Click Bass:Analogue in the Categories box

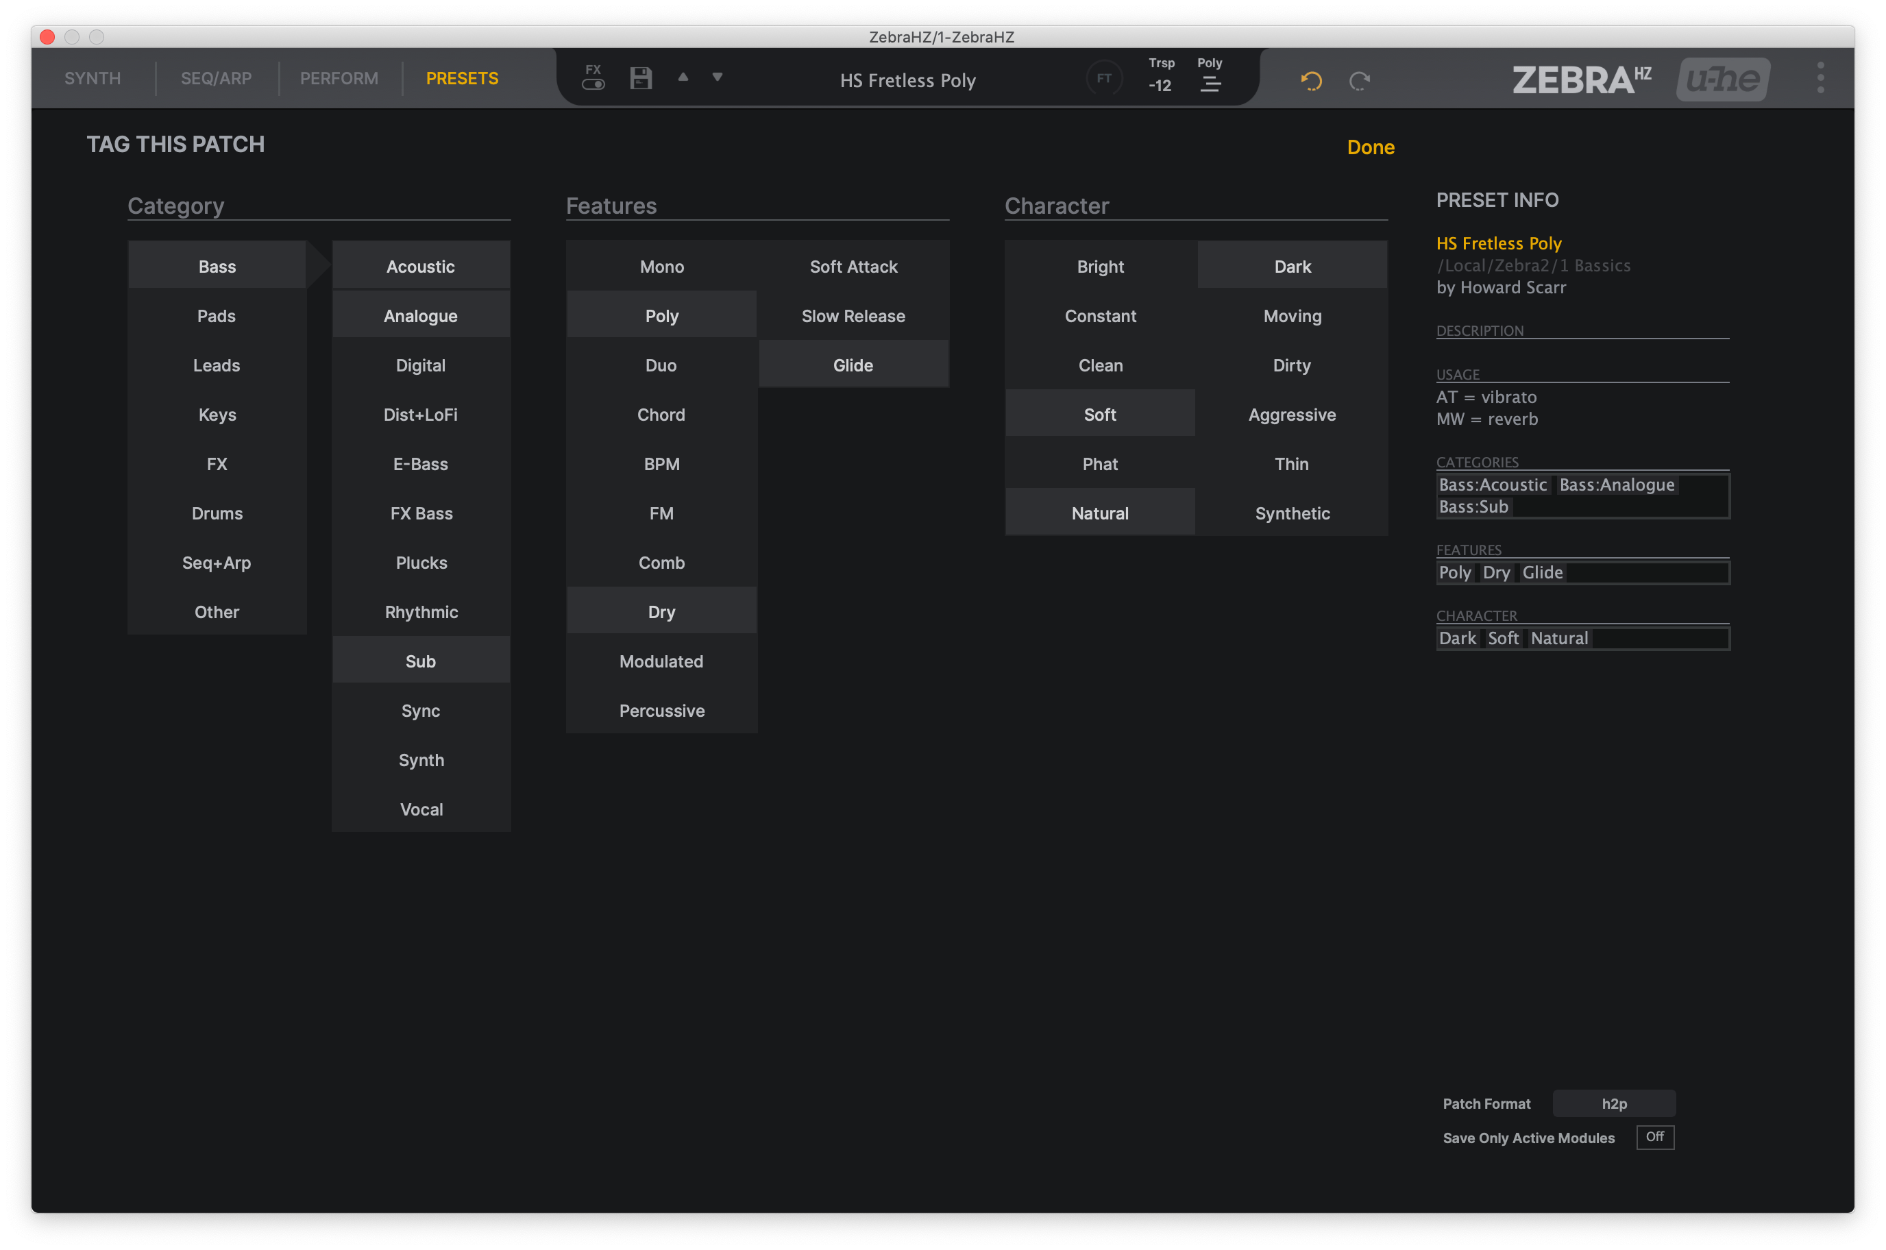click(x=1617, y=485)
